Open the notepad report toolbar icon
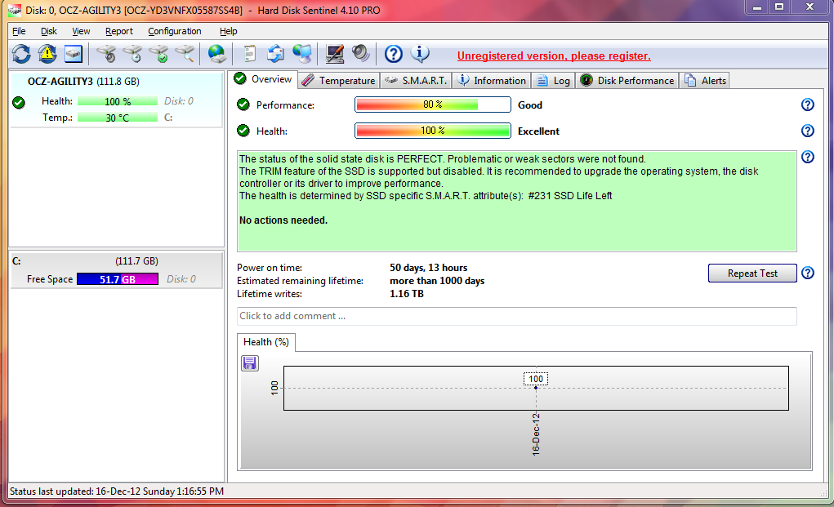The image size is (834, 507). click(249, 54)
